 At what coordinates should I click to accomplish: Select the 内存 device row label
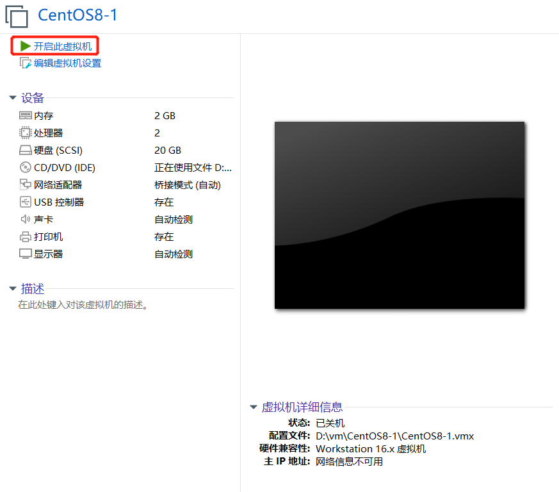[44, 115]
